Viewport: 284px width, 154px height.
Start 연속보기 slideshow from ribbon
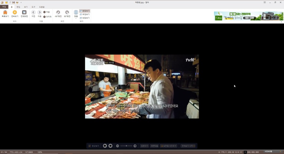pyautogui.click(x=15, y=14)
